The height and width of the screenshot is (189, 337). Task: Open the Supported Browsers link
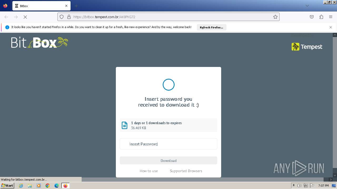tap(186, 171)
